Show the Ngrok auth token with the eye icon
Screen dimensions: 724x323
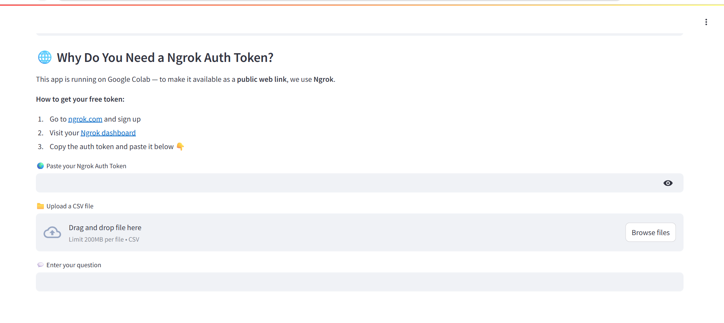[668, 183]
